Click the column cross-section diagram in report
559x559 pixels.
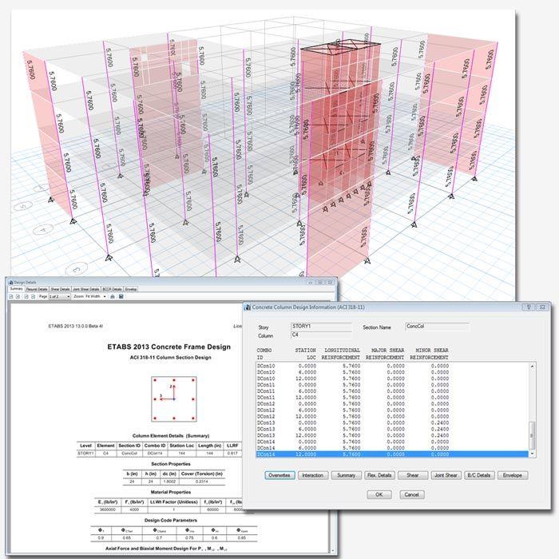coord(174,399)
